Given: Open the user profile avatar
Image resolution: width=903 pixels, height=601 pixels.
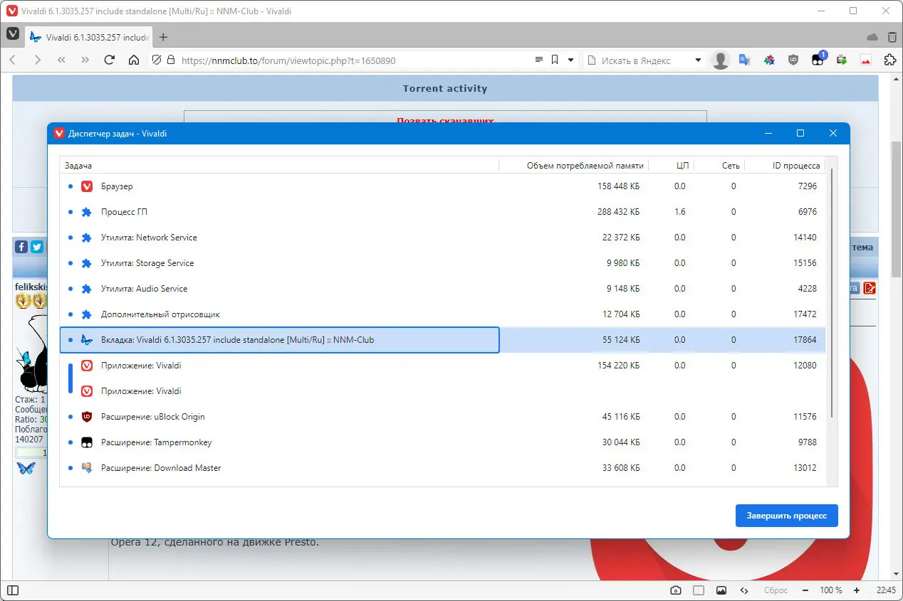Looking at the screenshot, I should click(x=721, y=60).
